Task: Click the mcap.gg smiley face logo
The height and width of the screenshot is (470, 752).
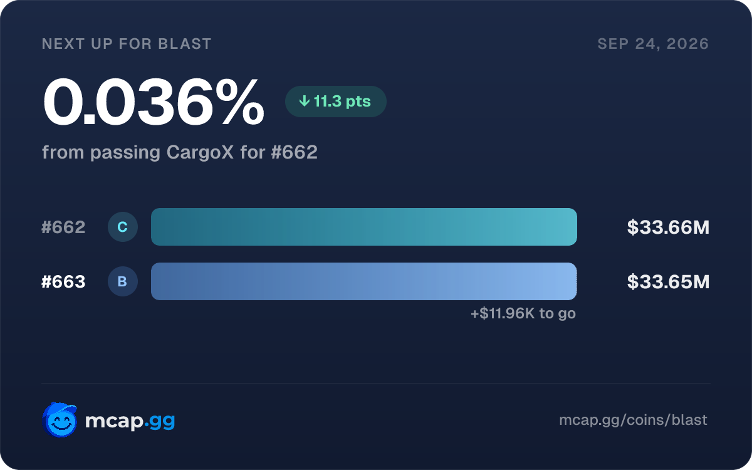Action: (x=60, y=419)
